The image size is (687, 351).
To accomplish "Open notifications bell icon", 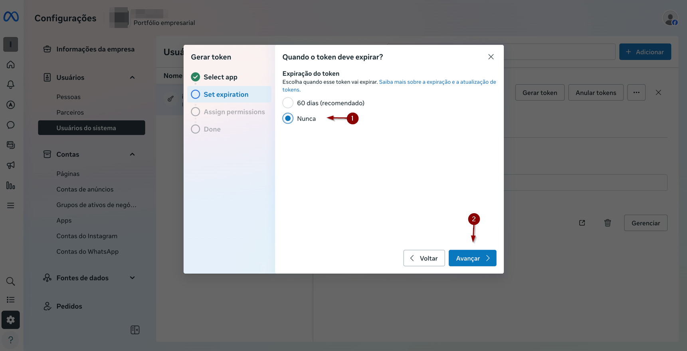I will pyautogui.click(x=11, y=85).
